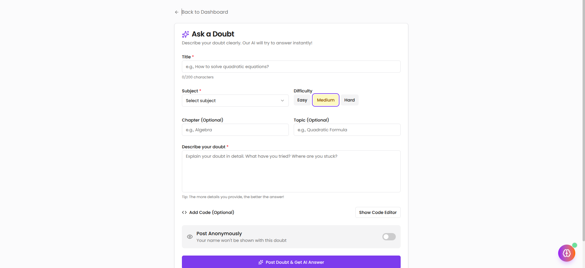Click the Describe your doubt text area

pos(291,171)
